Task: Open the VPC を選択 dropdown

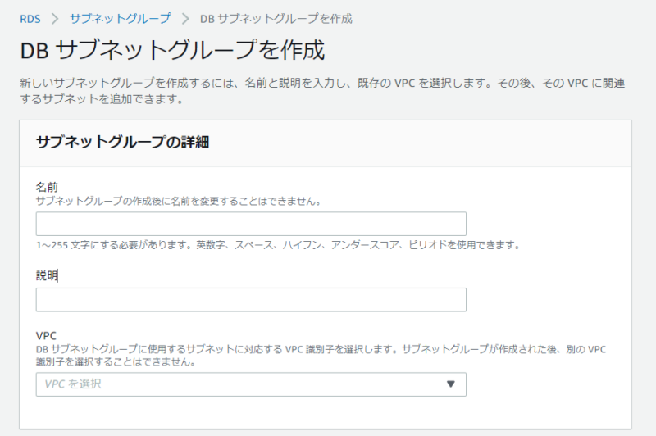Action: [251, 384]
